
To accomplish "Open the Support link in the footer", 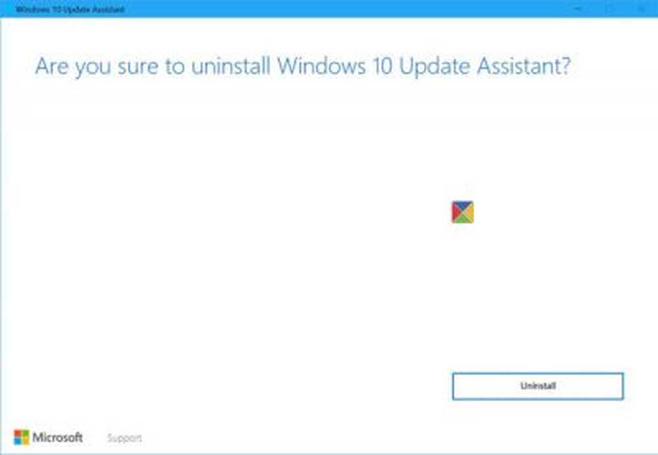I will coord(124,438).
